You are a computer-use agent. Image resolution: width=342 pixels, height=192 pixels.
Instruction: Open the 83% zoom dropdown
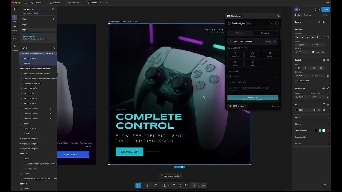326,15
